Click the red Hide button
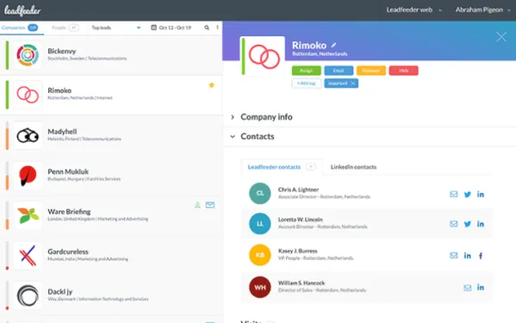 (403, 71)
